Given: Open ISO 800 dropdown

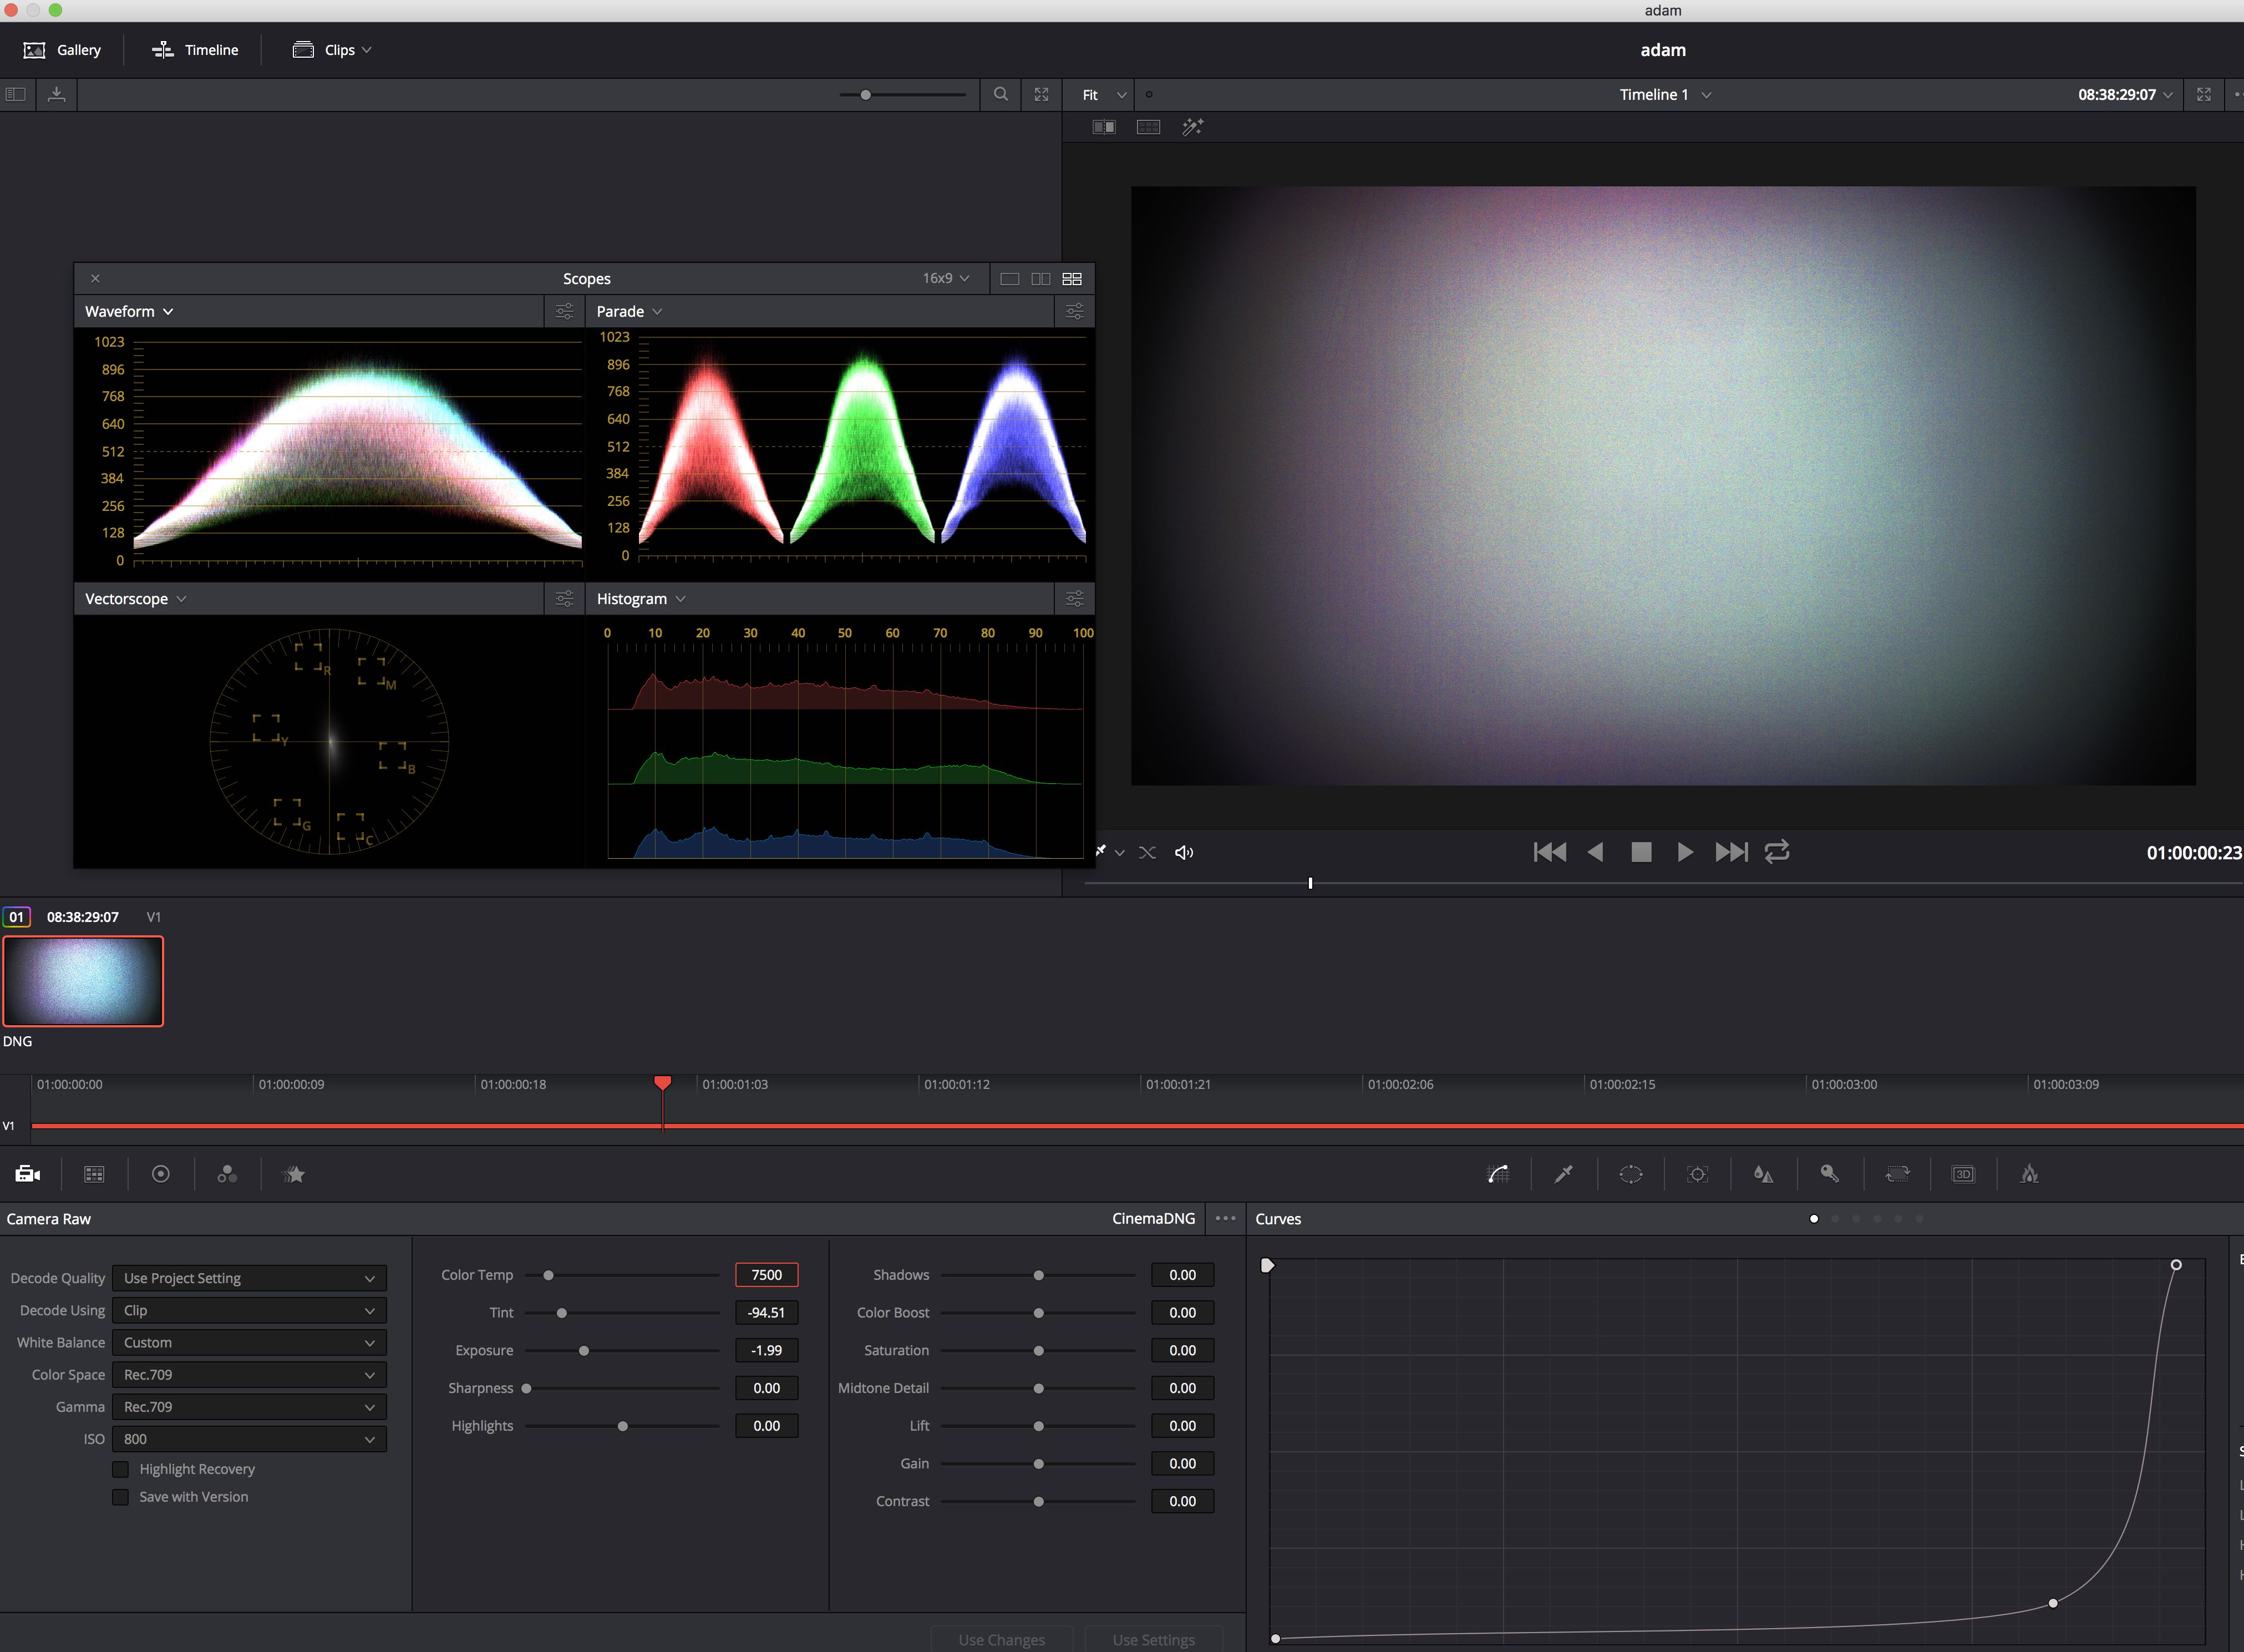Looking at the screenshot, I should 249,1439.
